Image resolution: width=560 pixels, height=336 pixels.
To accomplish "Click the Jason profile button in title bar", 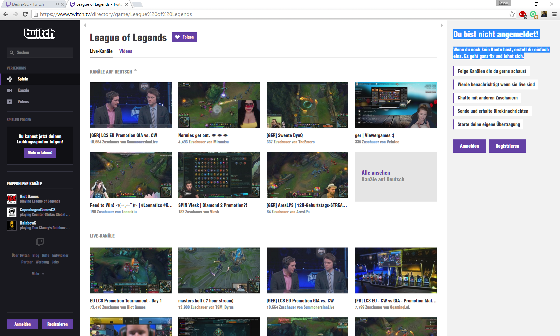I will 503,3.
